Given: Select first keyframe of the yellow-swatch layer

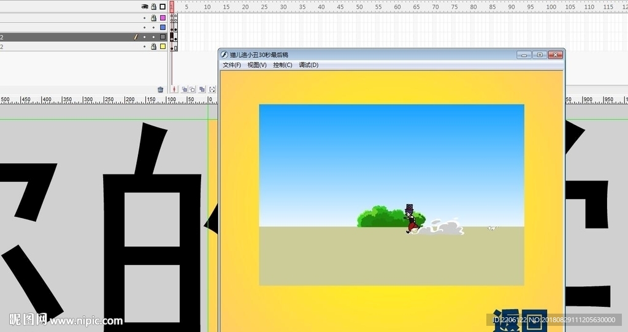Looking at the screenshot, I should tap(172, 47).
